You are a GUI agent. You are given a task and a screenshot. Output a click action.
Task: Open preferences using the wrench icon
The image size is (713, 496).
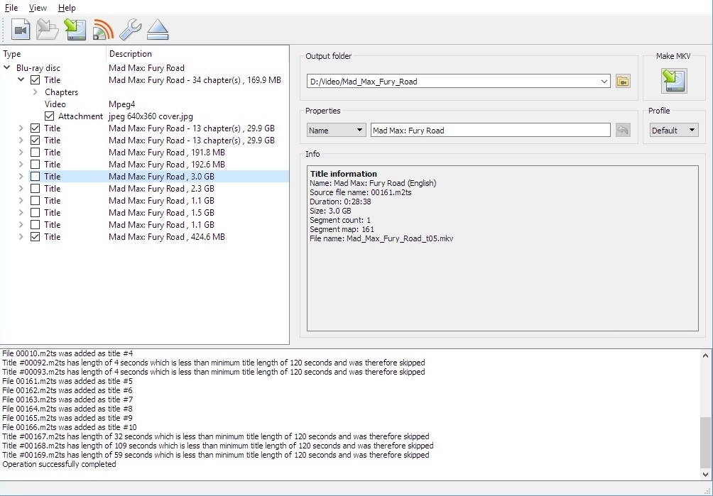[x=132, y=29]
